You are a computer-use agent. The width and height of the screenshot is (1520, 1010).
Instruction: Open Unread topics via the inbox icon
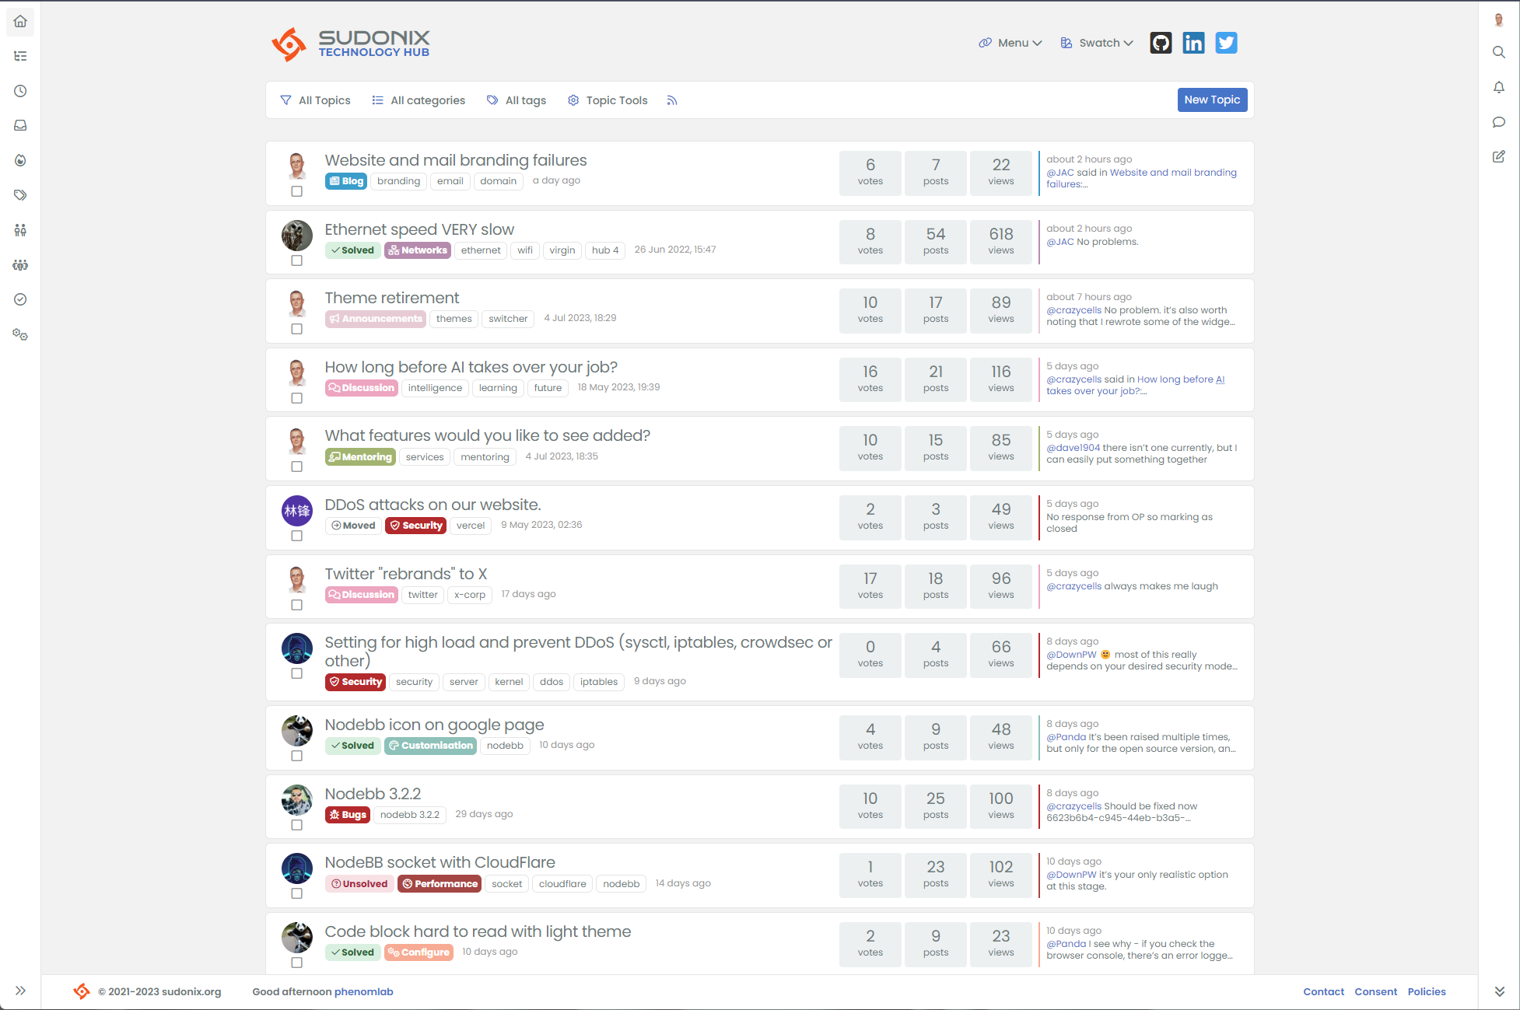point(20,125)
